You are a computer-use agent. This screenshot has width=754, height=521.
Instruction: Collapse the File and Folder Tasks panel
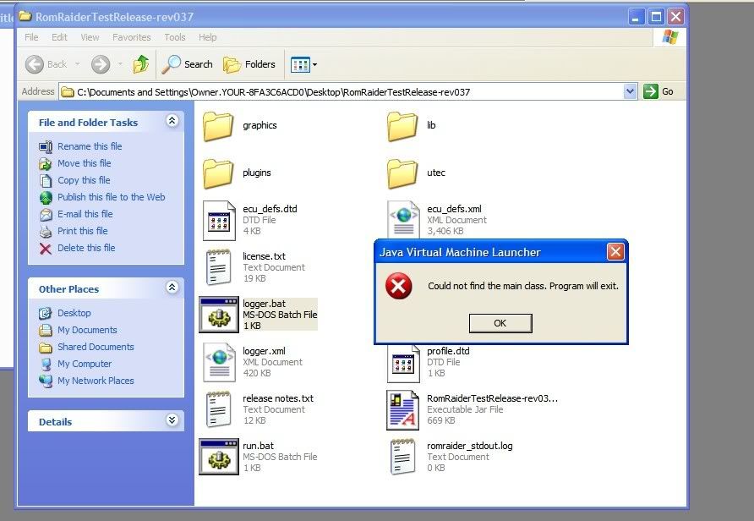pos(172,122)
